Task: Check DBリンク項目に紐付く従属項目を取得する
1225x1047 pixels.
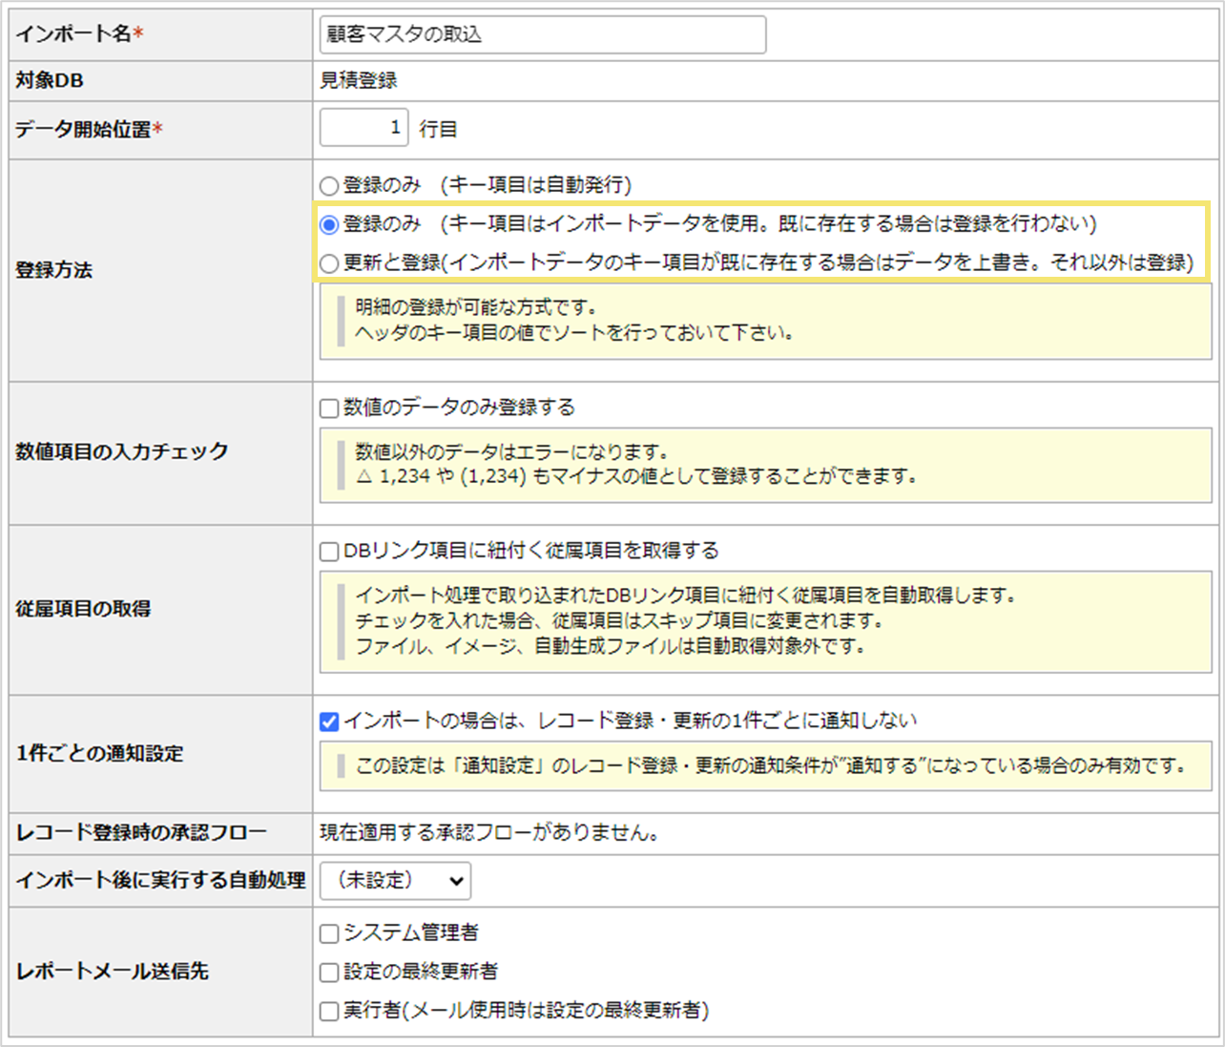Action: click(327, 550)
